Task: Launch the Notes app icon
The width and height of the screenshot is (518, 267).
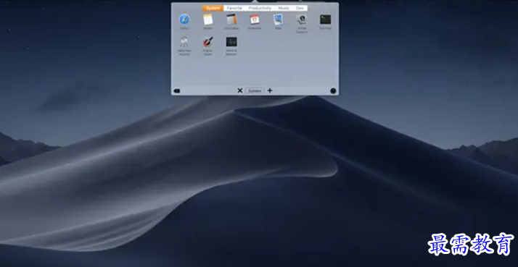Action: (207, 20)
